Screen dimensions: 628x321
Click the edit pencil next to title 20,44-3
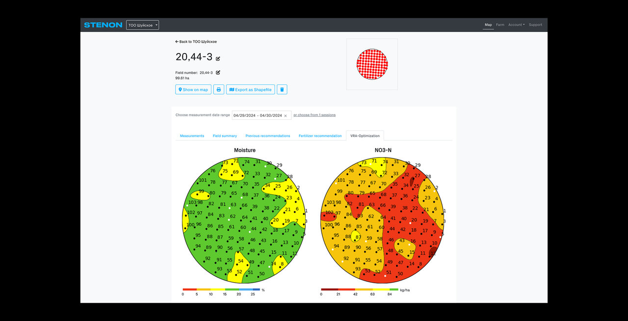[218, 58]
